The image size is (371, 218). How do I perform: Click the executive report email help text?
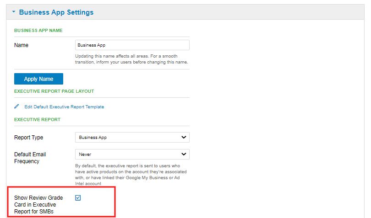(131, 175)
